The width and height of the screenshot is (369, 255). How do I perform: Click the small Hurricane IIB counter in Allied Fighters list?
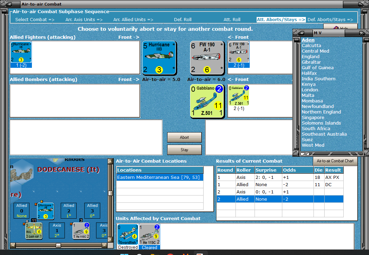(x=21, y=52)
